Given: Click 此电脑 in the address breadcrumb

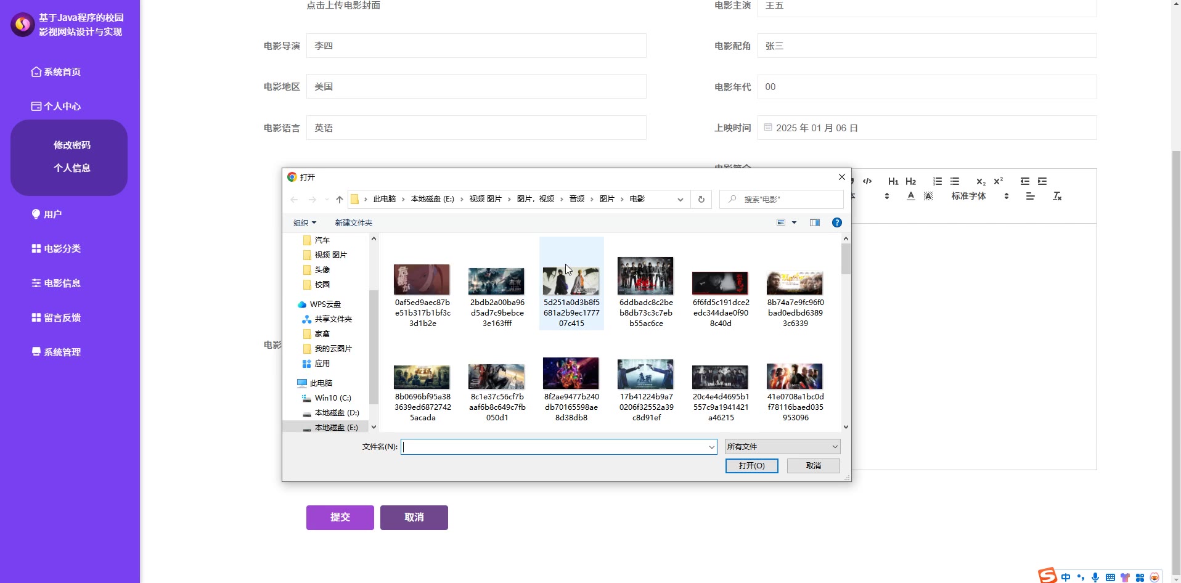Looking at the screenshot, I should [385, 199].
